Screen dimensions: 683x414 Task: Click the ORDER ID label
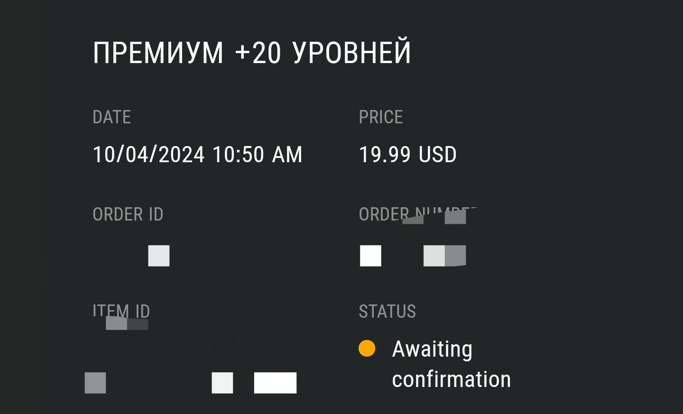point(128,214)
